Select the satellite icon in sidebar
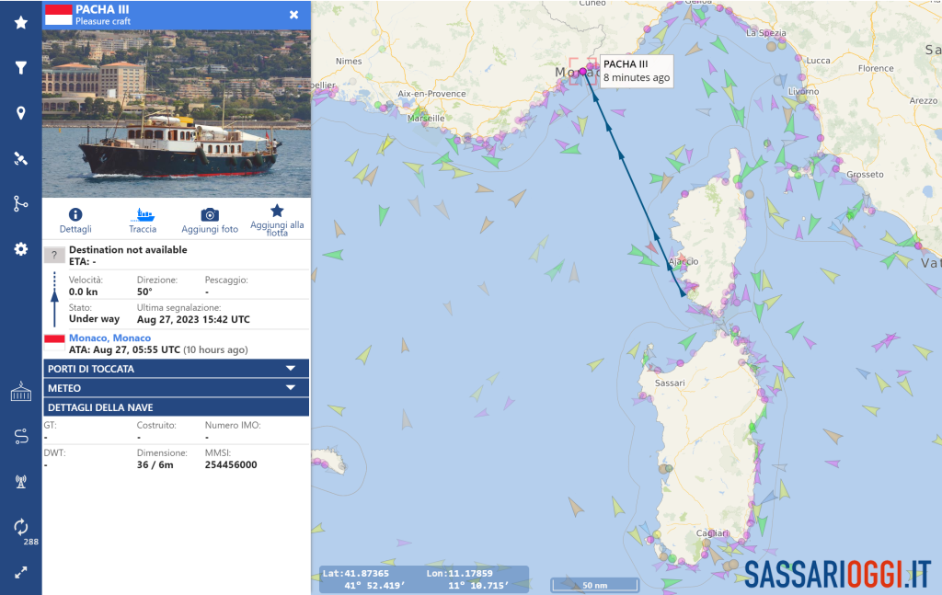 [x=20, y=158]
